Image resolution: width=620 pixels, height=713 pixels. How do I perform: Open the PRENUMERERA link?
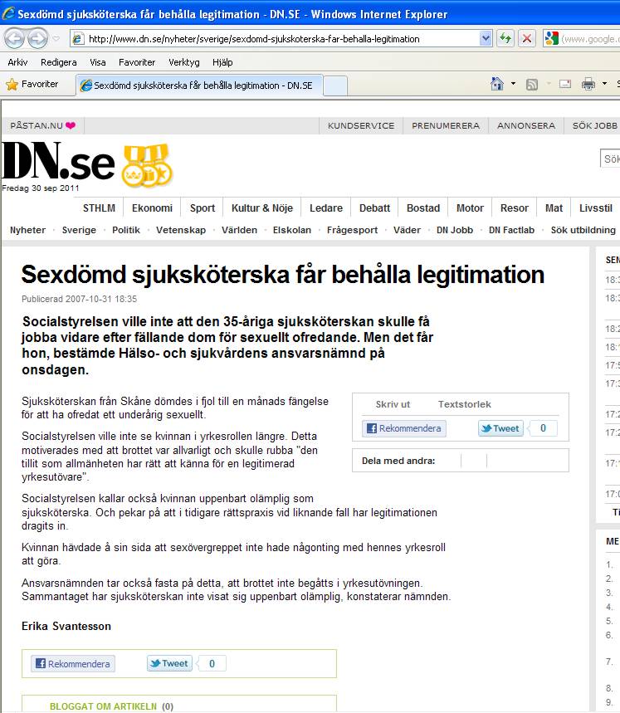[x=446, y=125]
